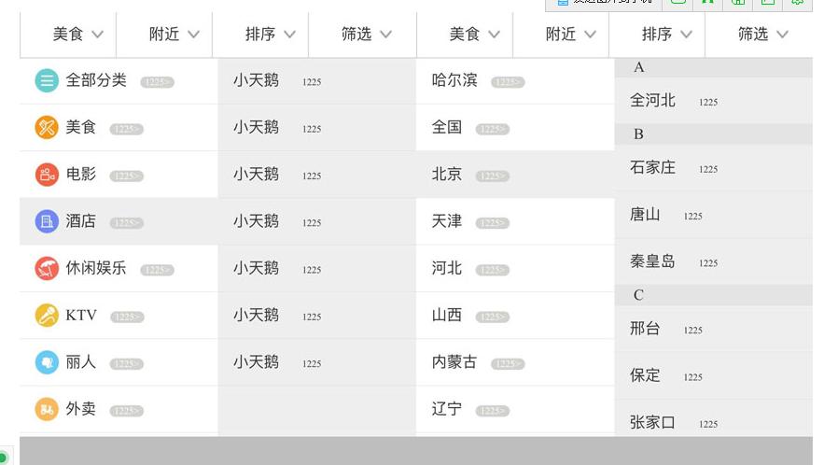Tap the orange 美食 fork-and-knife icon
Image resolution: width=824 pixels, height=465 pixels.
click(47, 127)
